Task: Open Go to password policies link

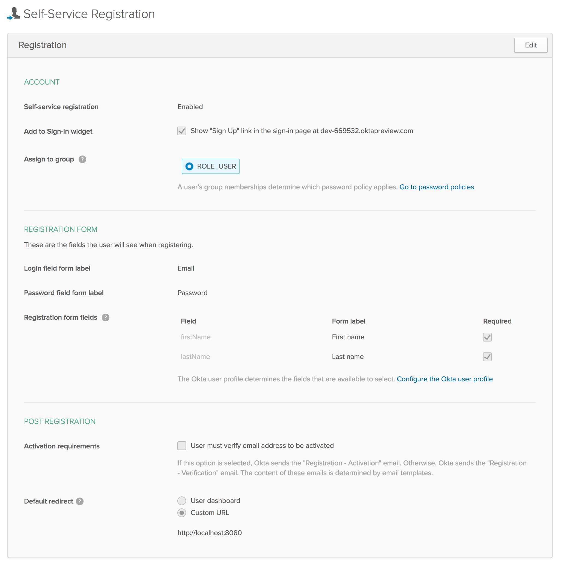Action: (437, 187)
